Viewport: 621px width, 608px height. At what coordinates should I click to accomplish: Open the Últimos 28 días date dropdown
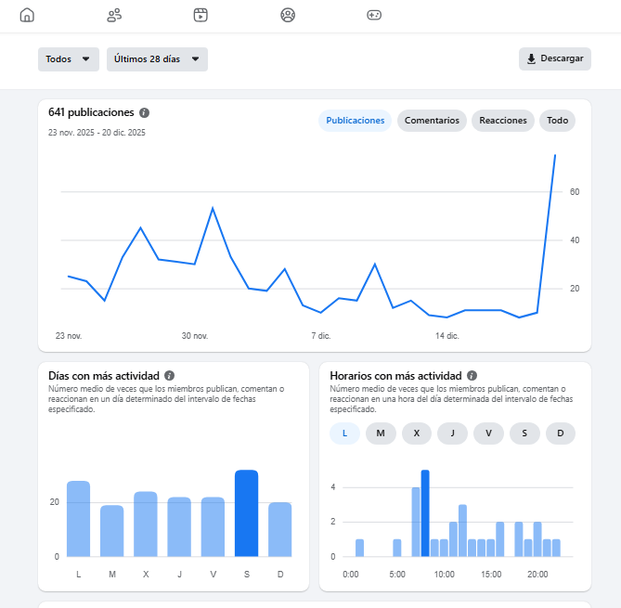point(157,59)
